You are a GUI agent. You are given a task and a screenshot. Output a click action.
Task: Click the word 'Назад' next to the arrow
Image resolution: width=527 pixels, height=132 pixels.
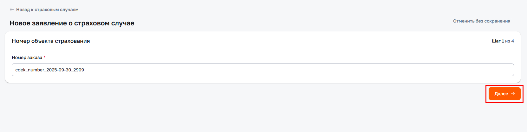pyautogui.click(x=23, y=10)
